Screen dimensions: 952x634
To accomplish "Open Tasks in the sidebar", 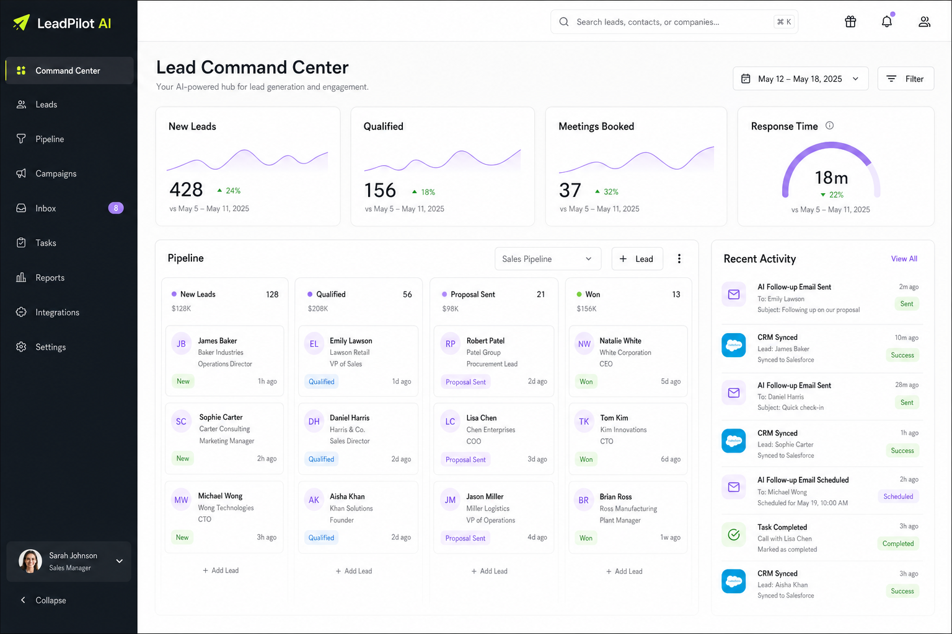I will pos(69,243).
